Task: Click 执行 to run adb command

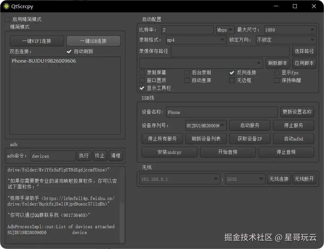Action: pyautogui.click(x=84, y=156)
